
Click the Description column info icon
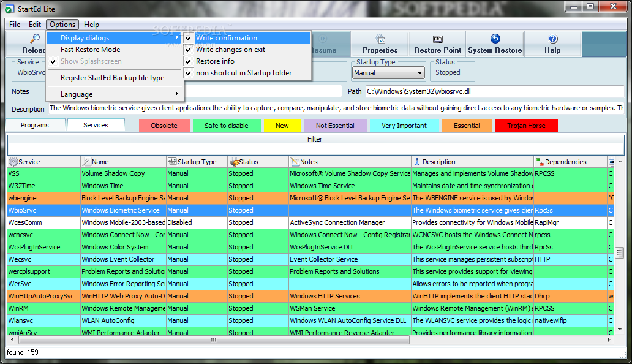[417, 162]
